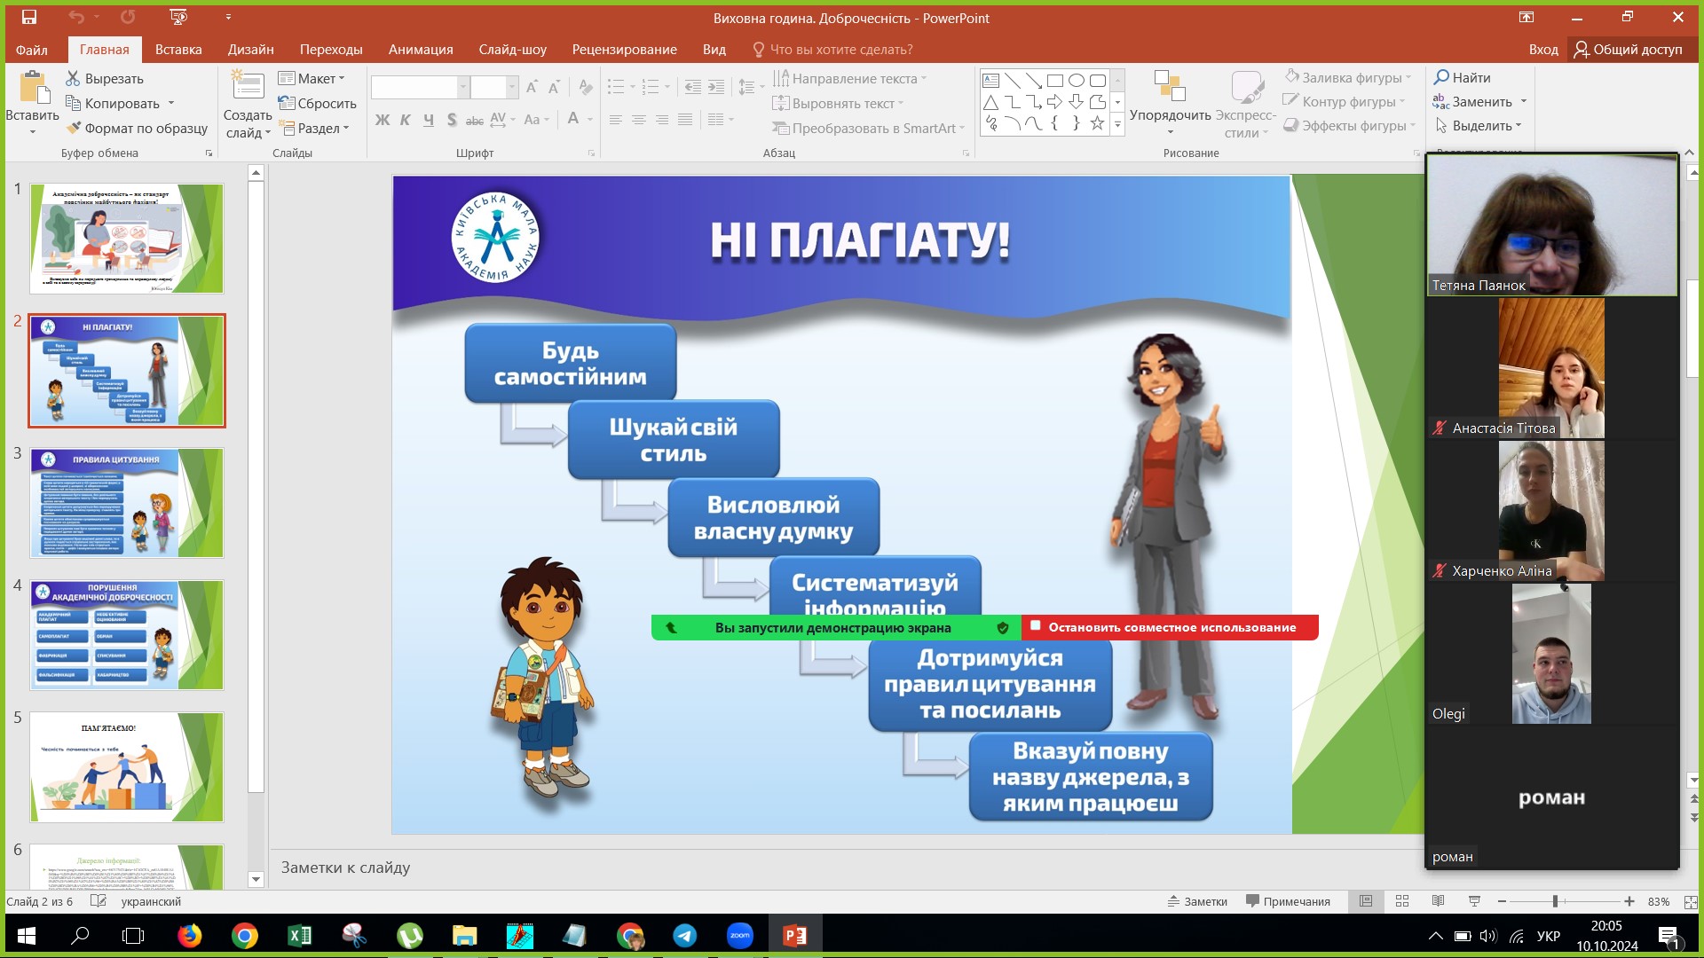1704x958 pixels.
Task: Click the zoom in plus button
Action: (1629, 901)
